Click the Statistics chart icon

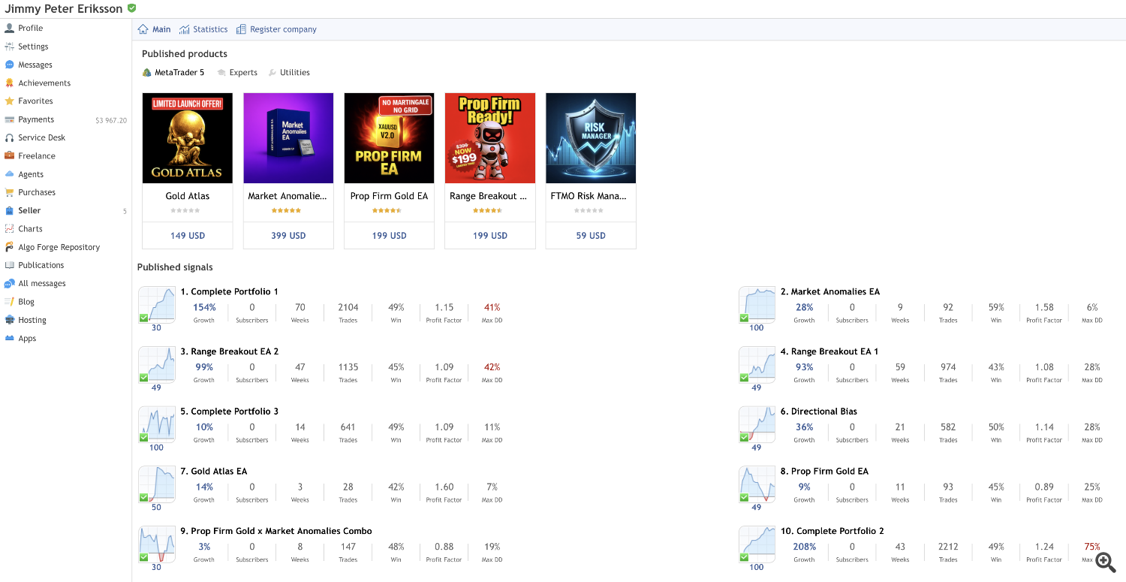coord(185,29)
